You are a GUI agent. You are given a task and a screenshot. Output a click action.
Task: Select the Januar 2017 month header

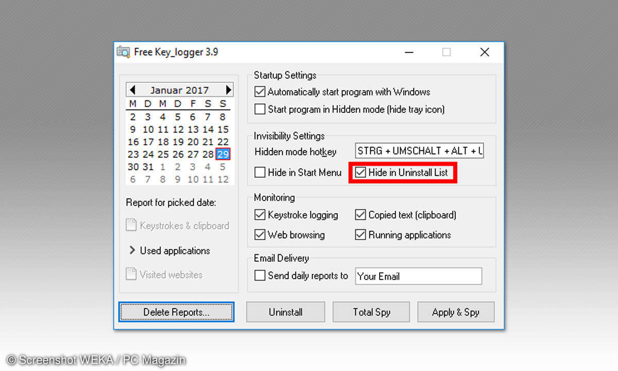click(x=179, y=90)
